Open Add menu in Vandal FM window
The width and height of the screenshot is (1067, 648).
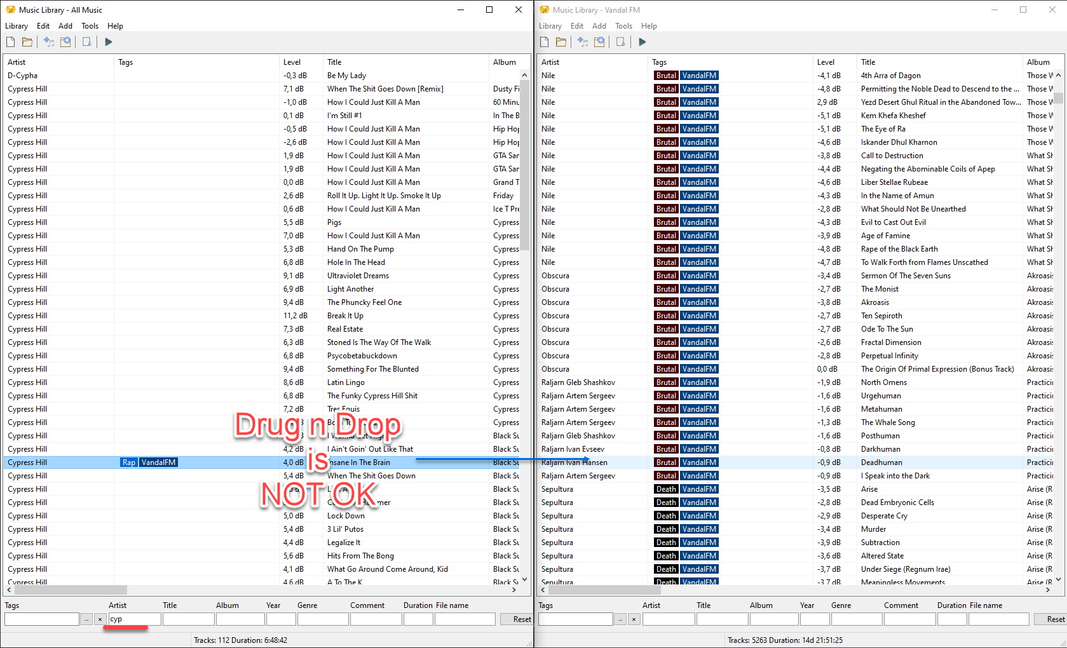tap(599, 26)
